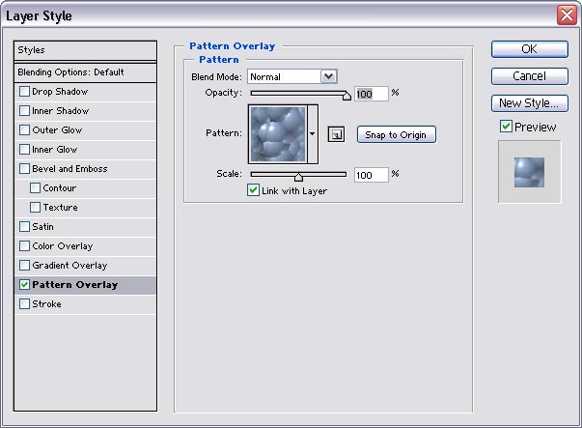Click Snap to Origin button

click(x=396, y=134)
